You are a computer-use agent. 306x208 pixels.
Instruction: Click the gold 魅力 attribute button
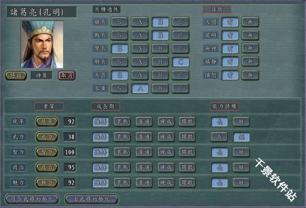point(47,183)
